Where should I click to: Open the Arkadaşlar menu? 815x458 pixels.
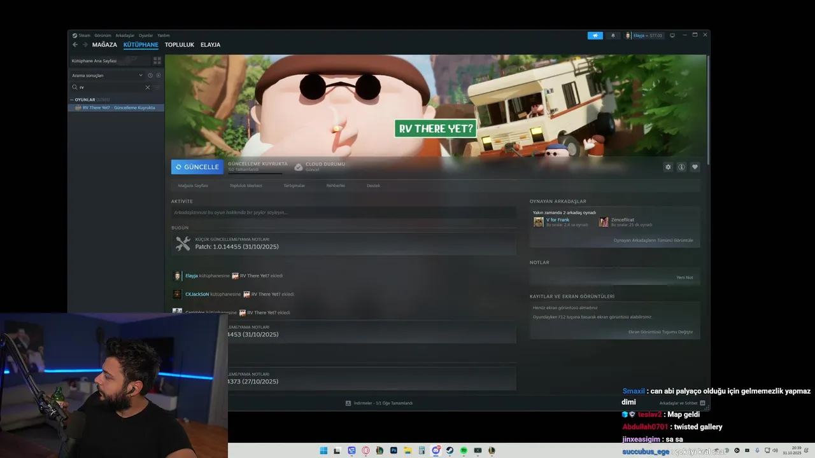pyautogui.click(x=125, y=36)
